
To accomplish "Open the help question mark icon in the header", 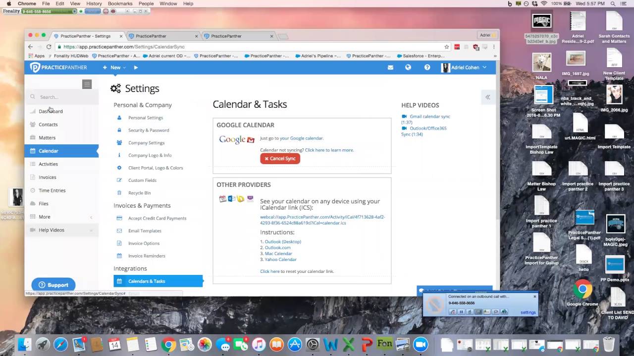I will 427,67.
